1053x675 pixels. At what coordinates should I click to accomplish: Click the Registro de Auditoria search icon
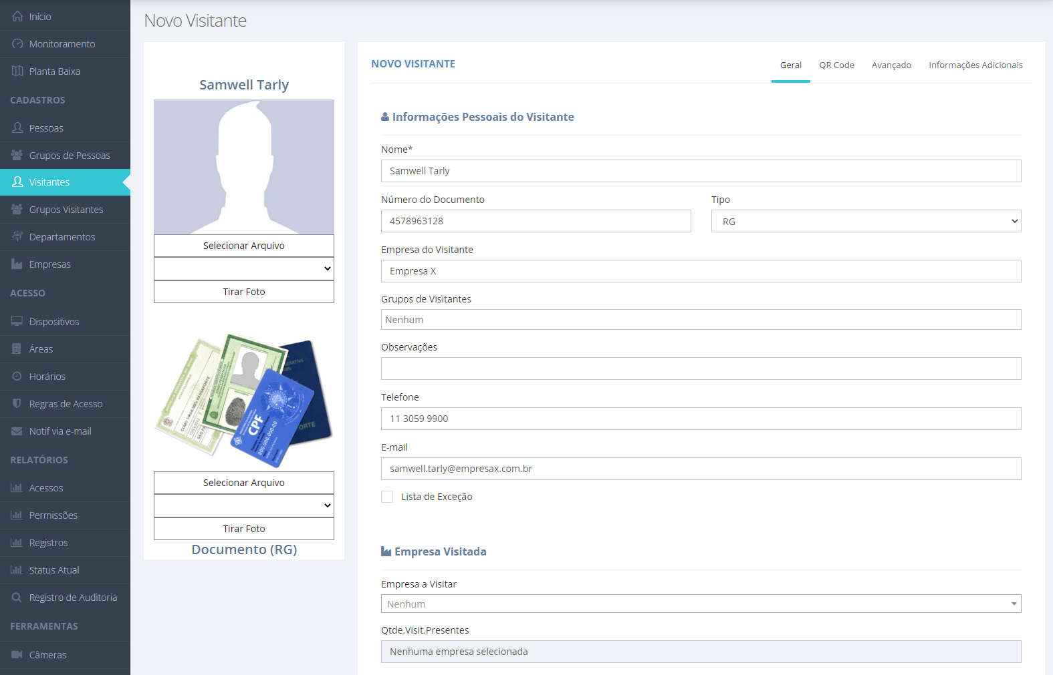(x=17, y=597)
